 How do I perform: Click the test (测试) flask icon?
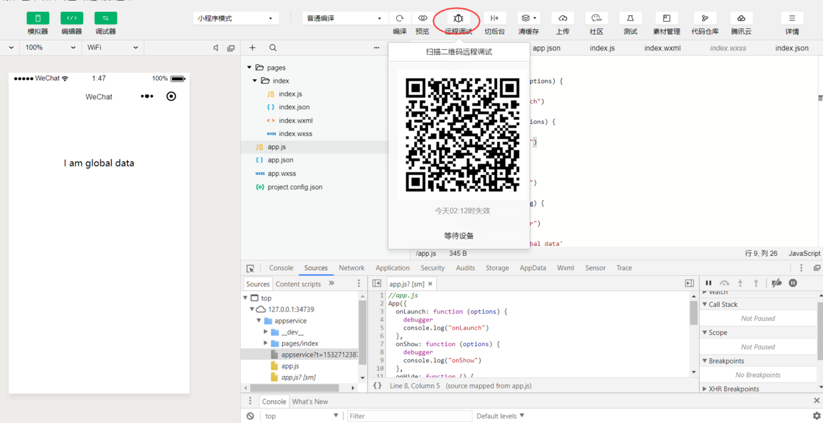click(x=631, y=19)
